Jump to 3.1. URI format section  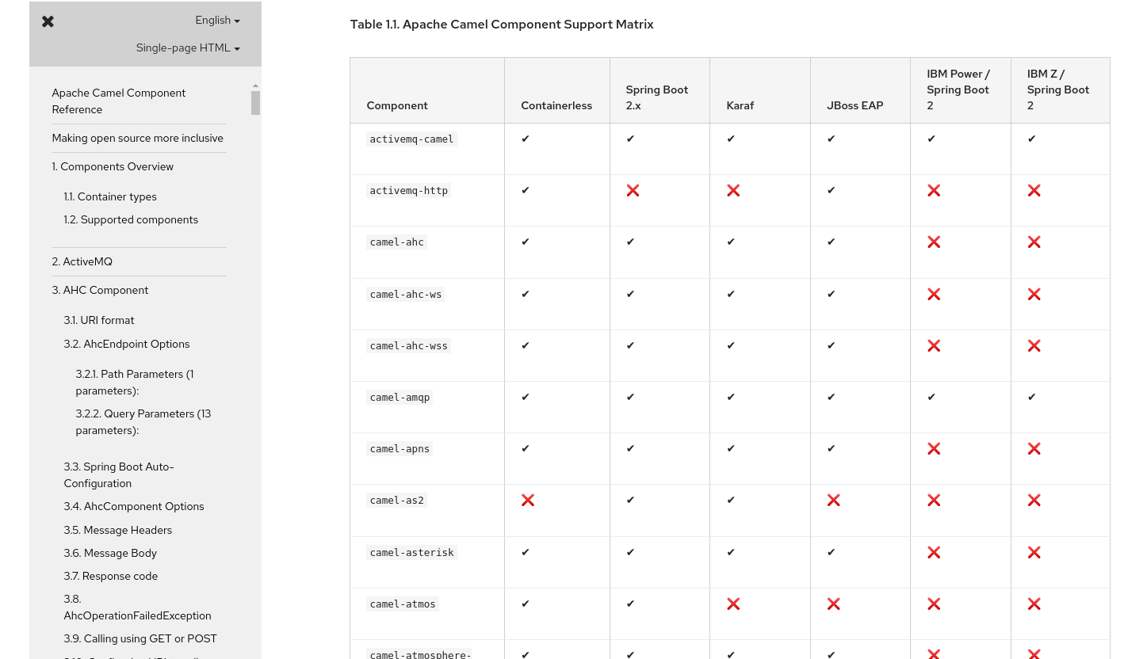99,320
